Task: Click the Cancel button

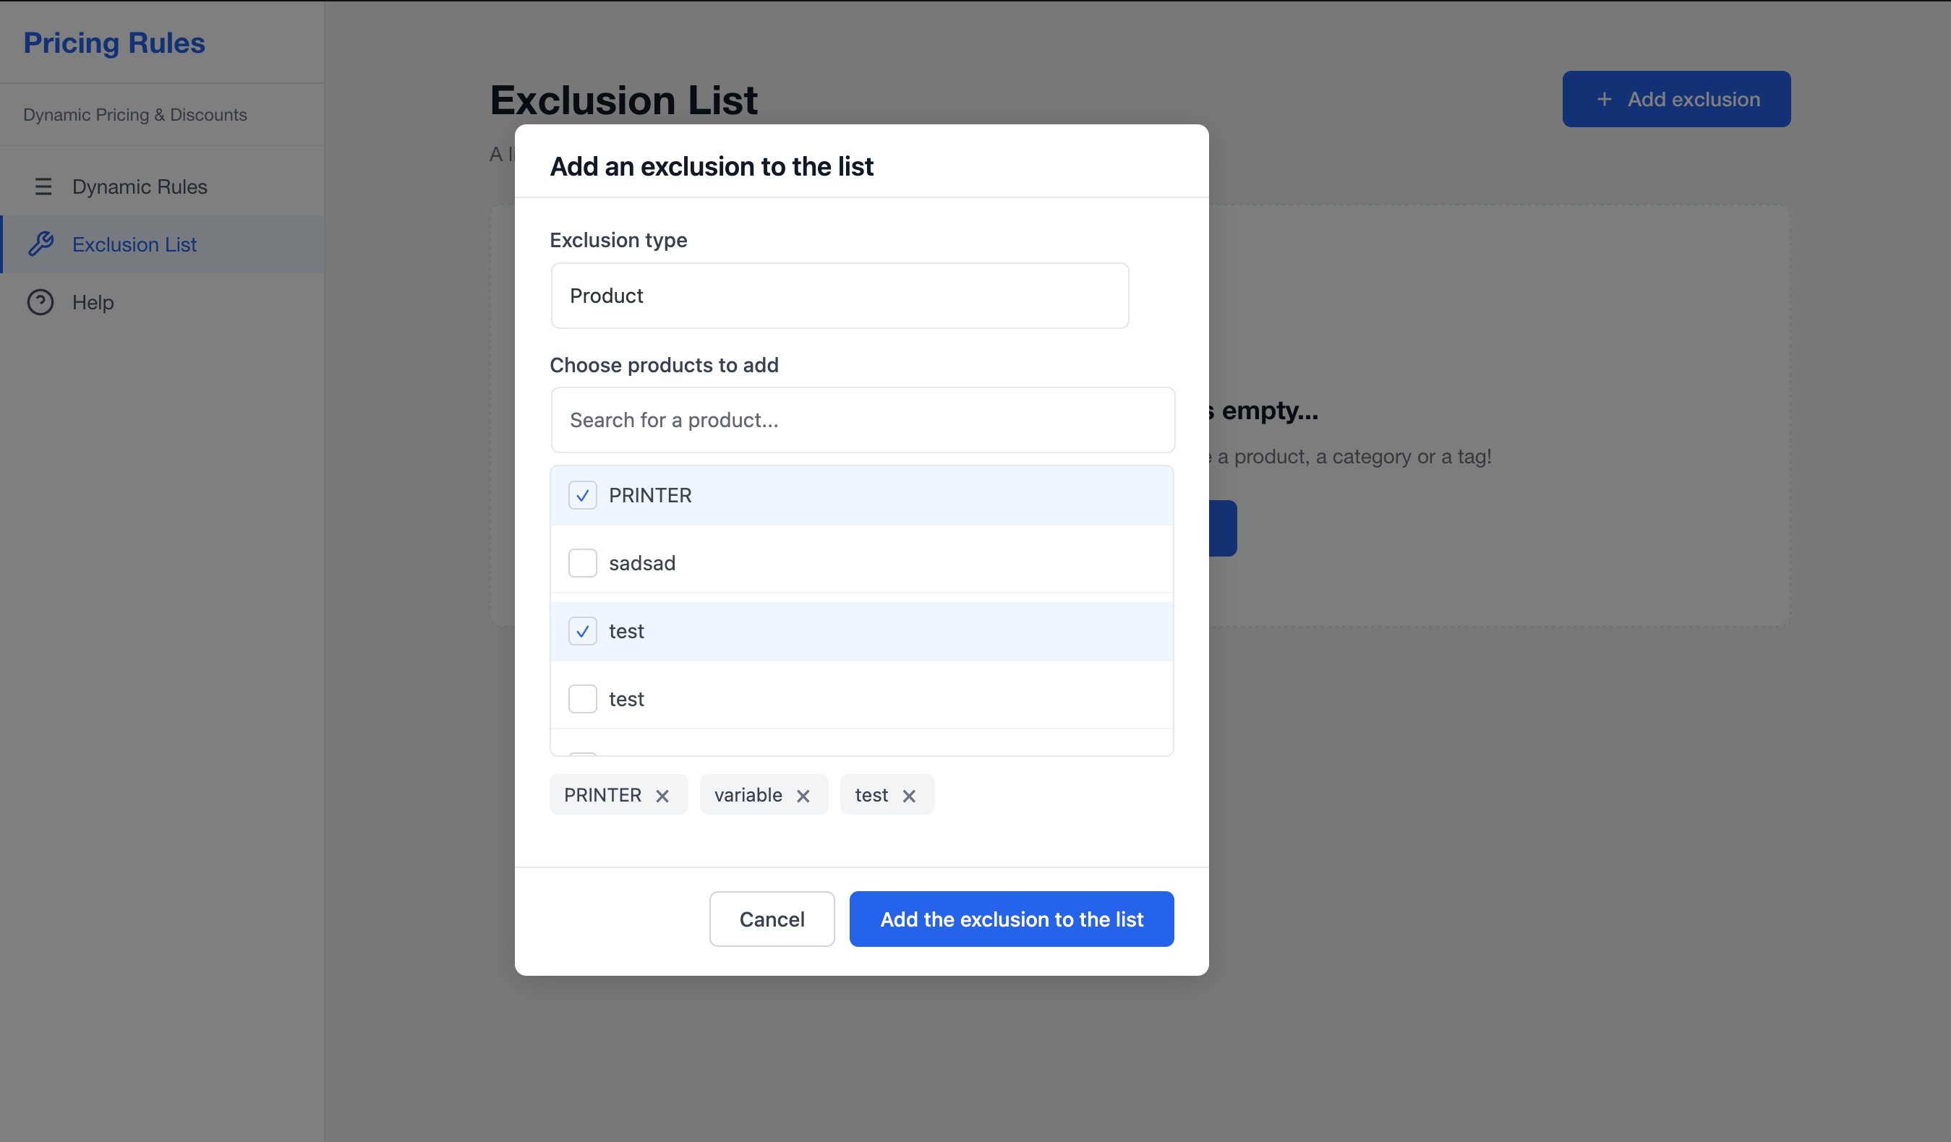Action: click(x=771, y=919)
